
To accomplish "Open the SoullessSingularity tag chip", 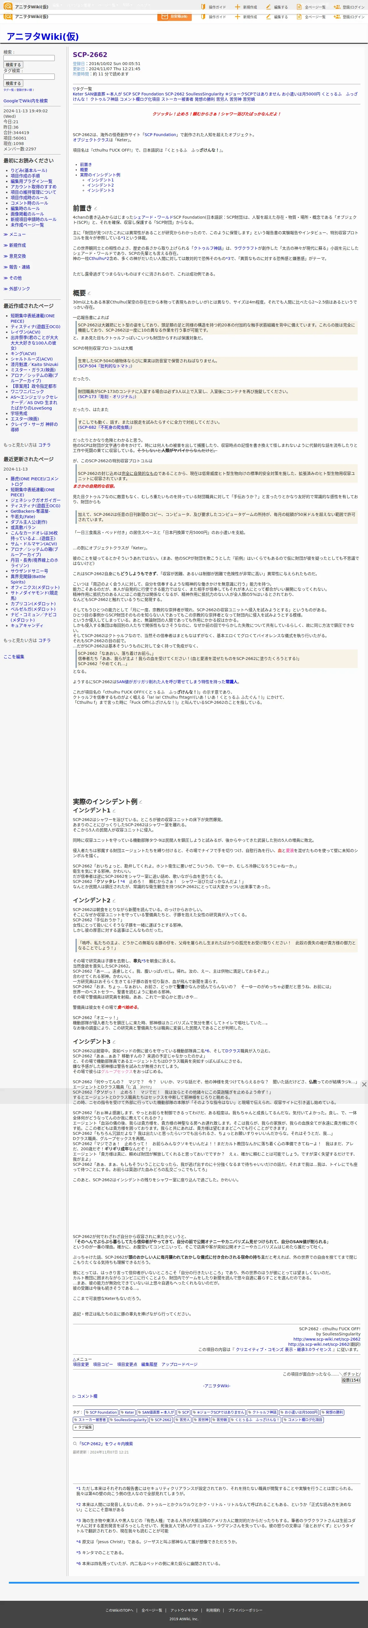I will click(x=129, y=1419).
